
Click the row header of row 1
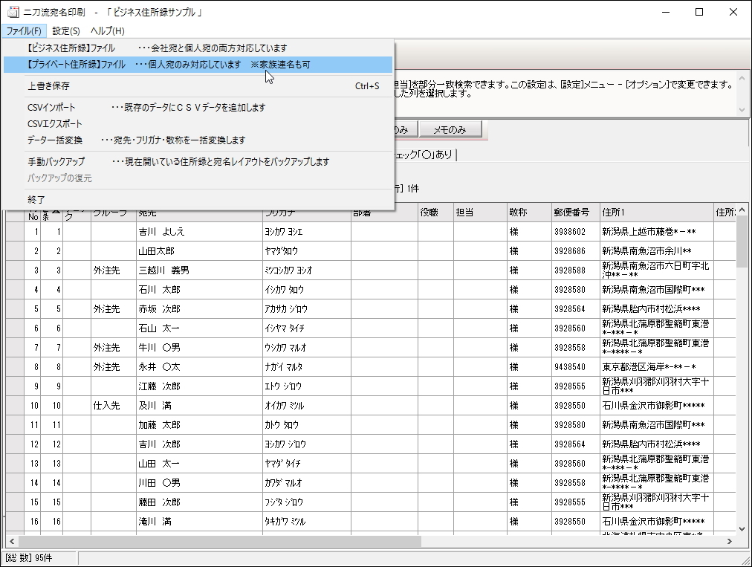click(x=15, y=232)
